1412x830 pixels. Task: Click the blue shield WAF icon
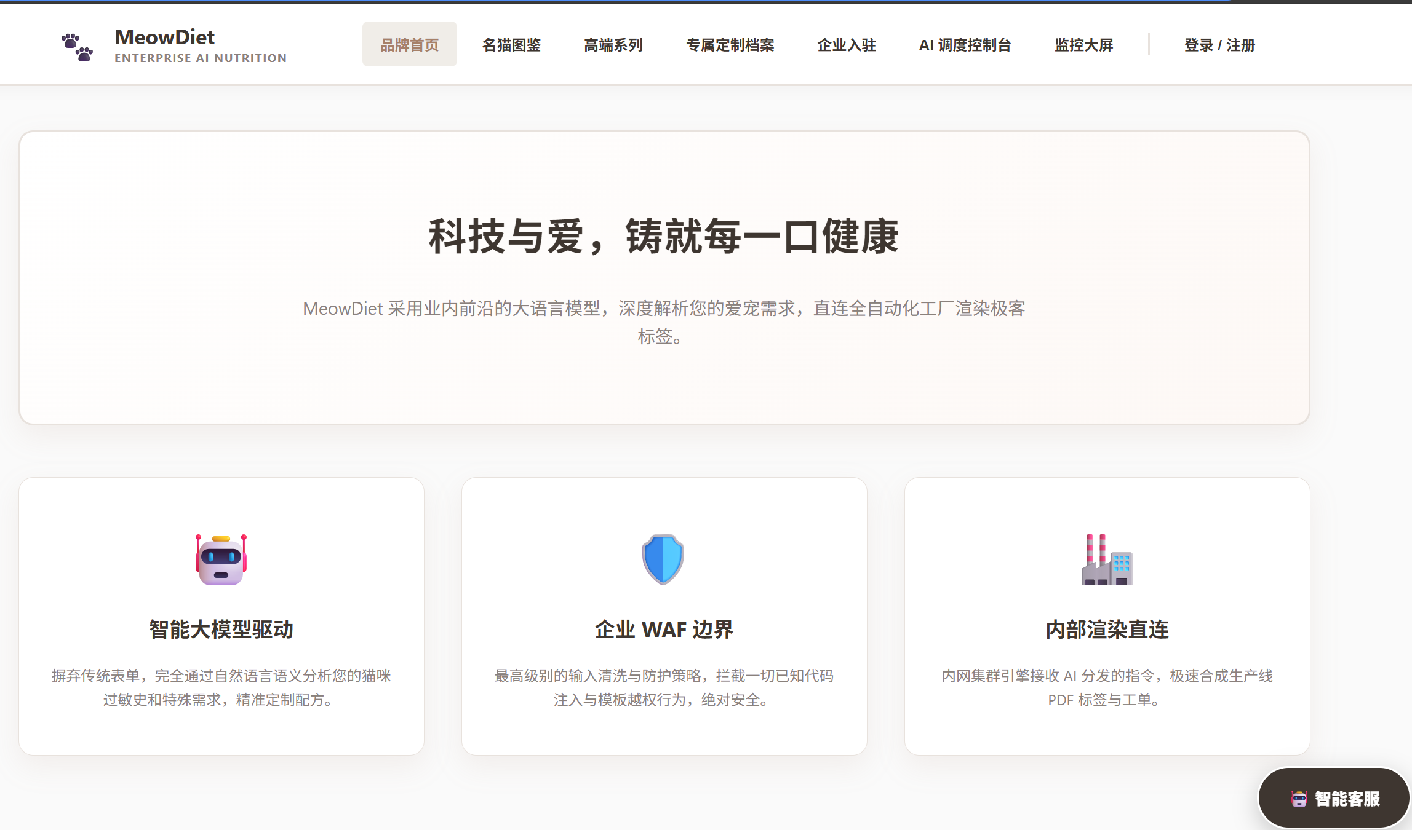pos(663,559)
